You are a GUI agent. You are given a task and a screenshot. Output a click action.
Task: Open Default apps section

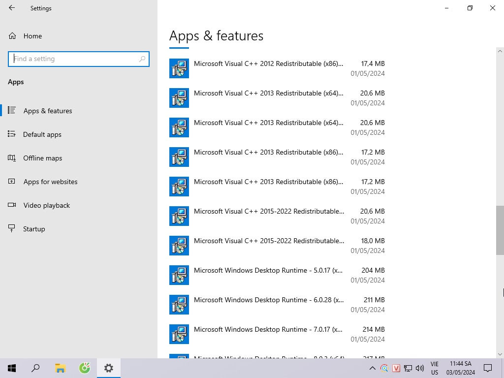pyautogui.click(x=42, y=134)
